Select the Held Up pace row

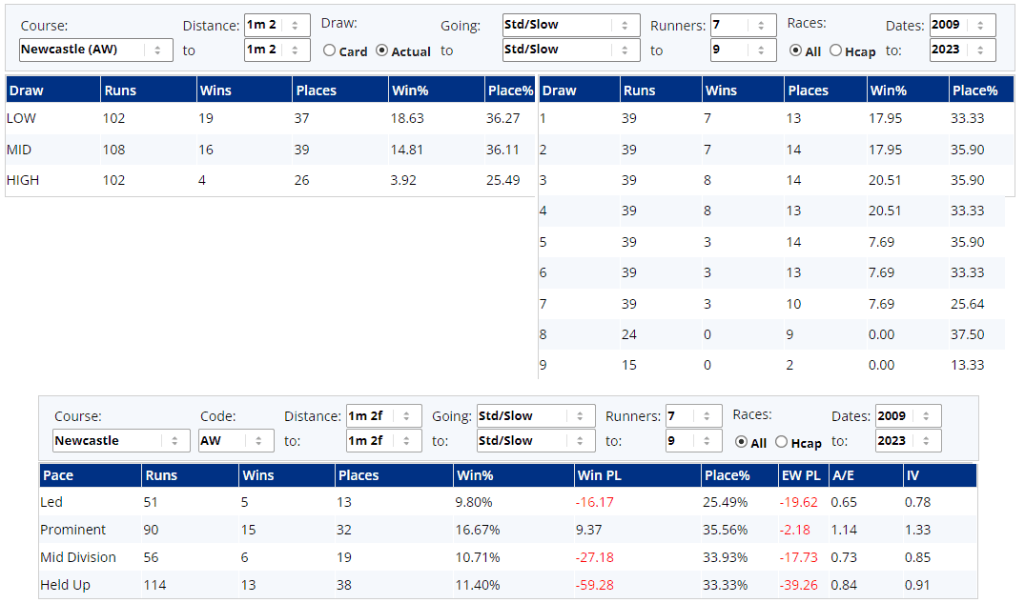66,585
